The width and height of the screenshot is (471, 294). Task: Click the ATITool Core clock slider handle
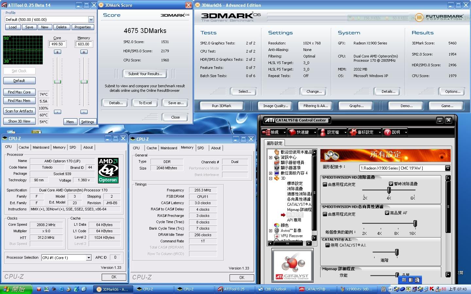coord(58,82)
